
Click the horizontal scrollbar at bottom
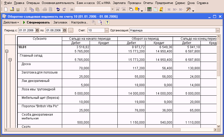(111, 130)
